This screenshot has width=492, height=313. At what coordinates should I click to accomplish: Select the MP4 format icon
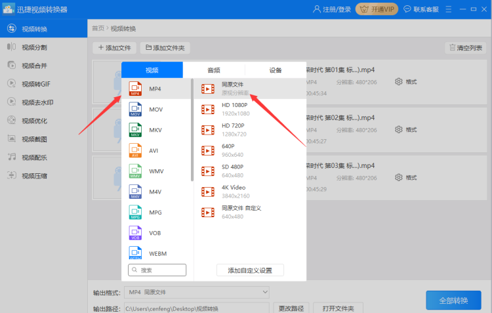[135, 89]
